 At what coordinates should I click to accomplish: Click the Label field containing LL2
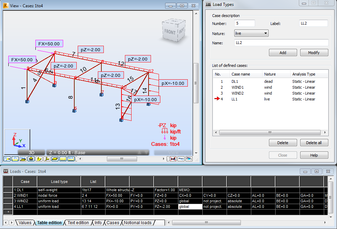[x=313, y=23]
